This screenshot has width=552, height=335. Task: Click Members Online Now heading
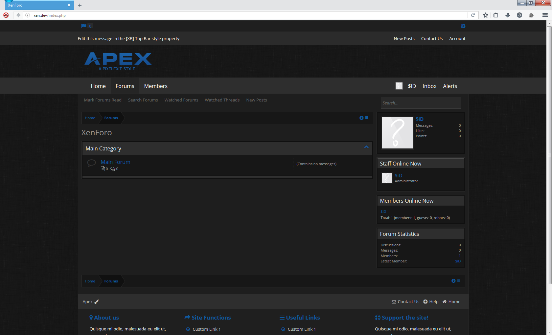pos(407,201)
